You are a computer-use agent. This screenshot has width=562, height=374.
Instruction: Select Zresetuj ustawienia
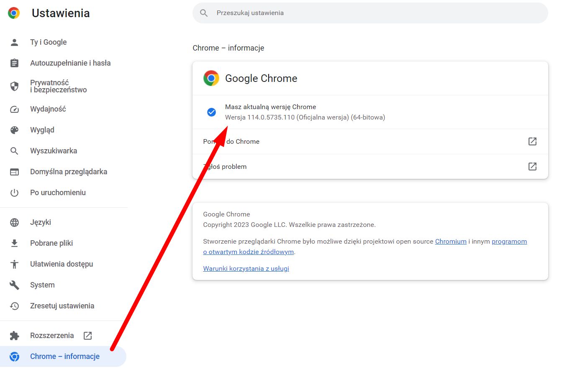62,305
